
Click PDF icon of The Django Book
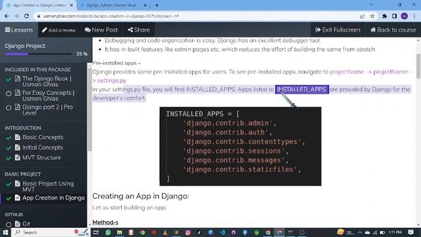point(18,78)
